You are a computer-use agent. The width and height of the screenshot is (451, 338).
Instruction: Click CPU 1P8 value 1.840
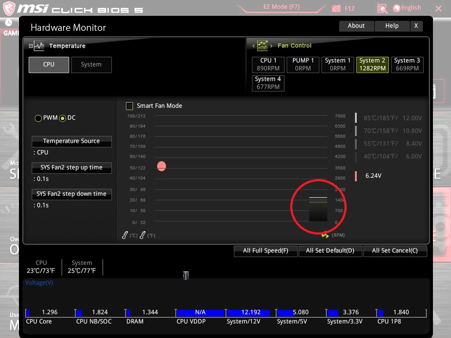401,312
